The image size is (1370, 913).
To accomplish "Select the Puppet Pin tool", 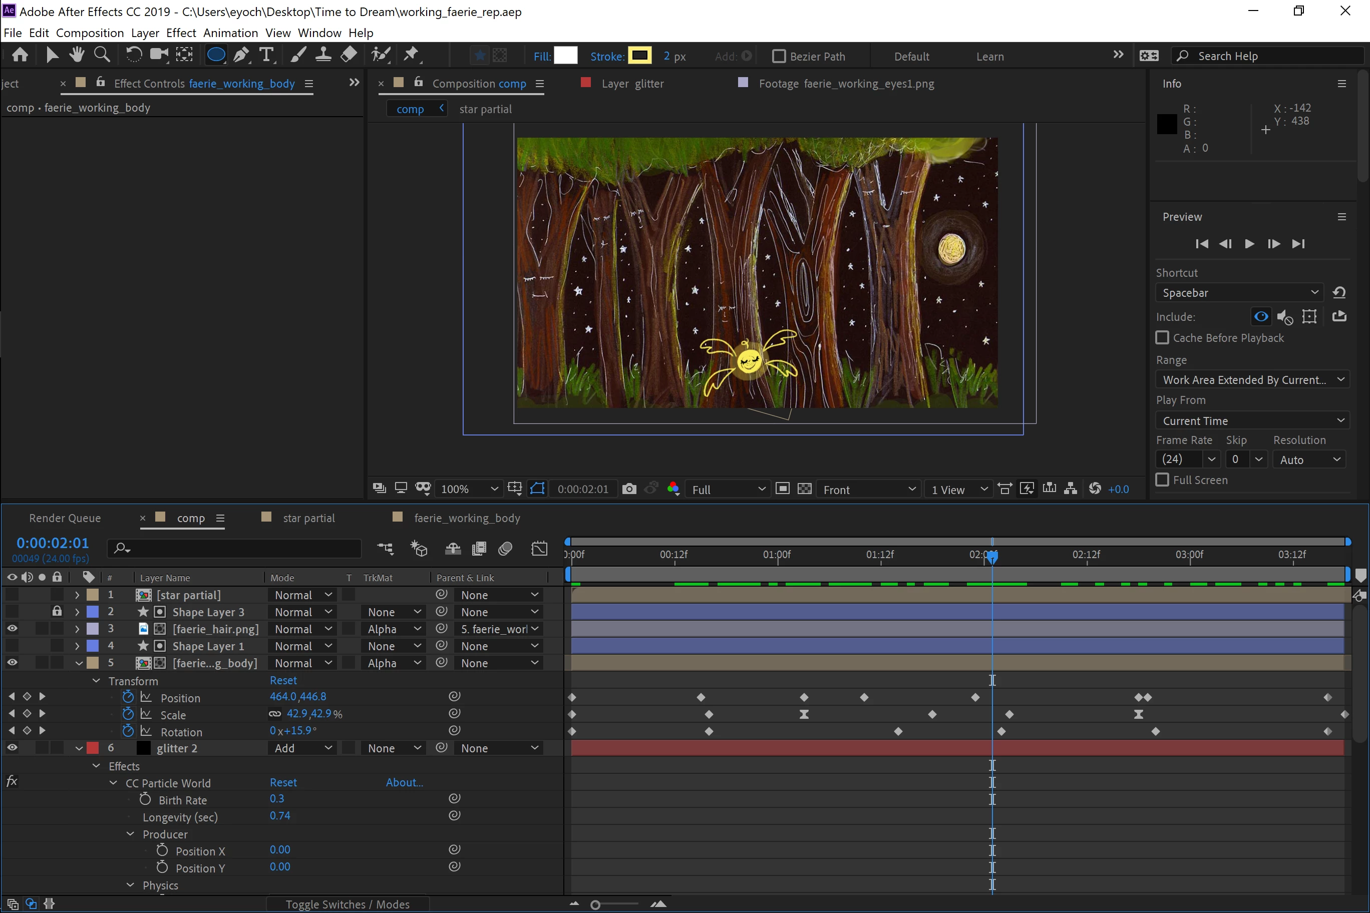I will (411, 56).
